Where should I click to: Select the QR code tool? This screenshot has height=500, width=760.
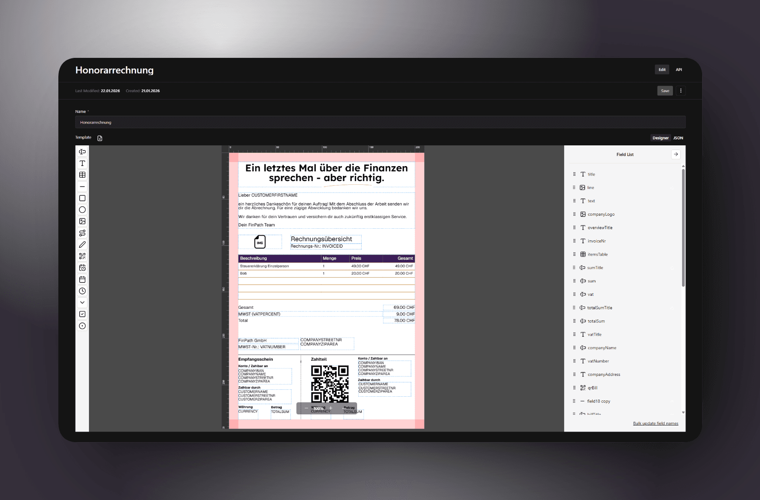point(82,256)
